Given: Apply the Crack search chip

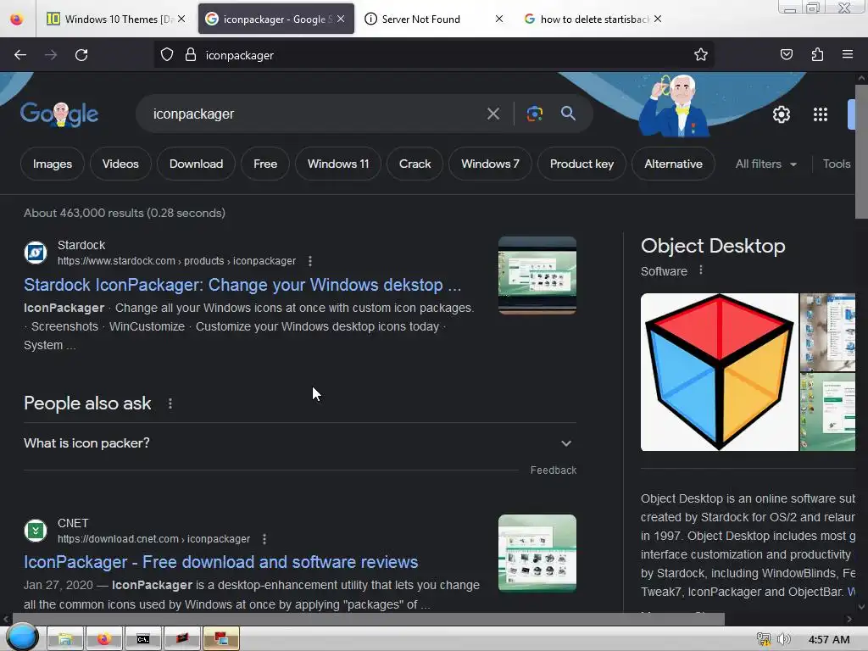Looking at the screenshot, I should click(415, 164).
